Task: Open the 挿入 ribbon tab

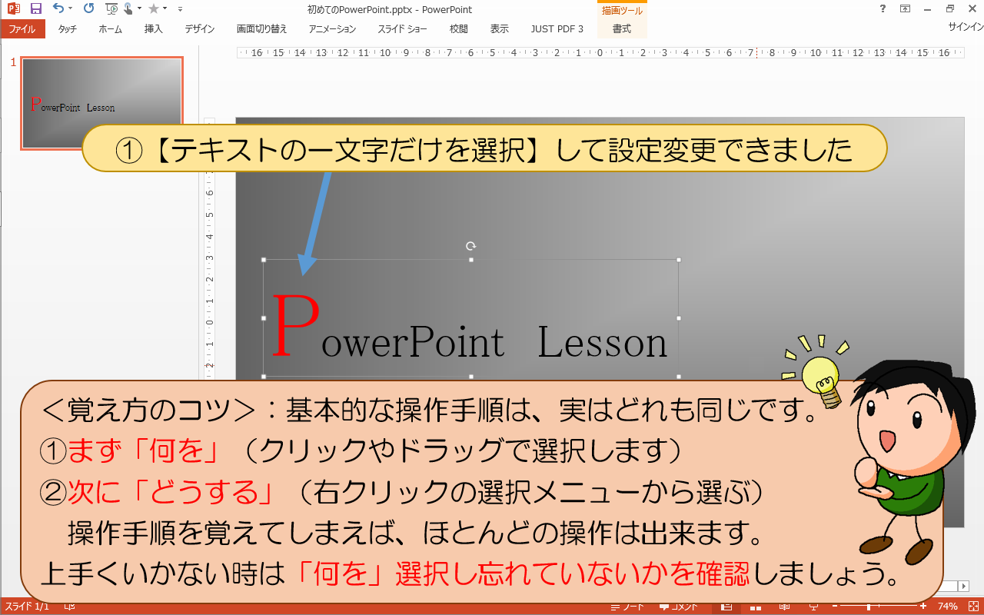Action: (154, 29)
